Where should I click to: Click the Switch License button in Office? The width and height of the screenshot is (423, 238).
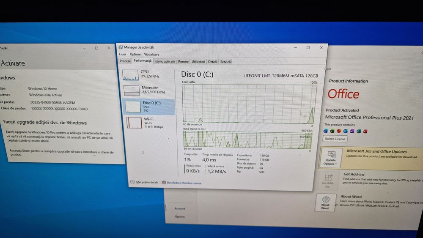(335, 139)
